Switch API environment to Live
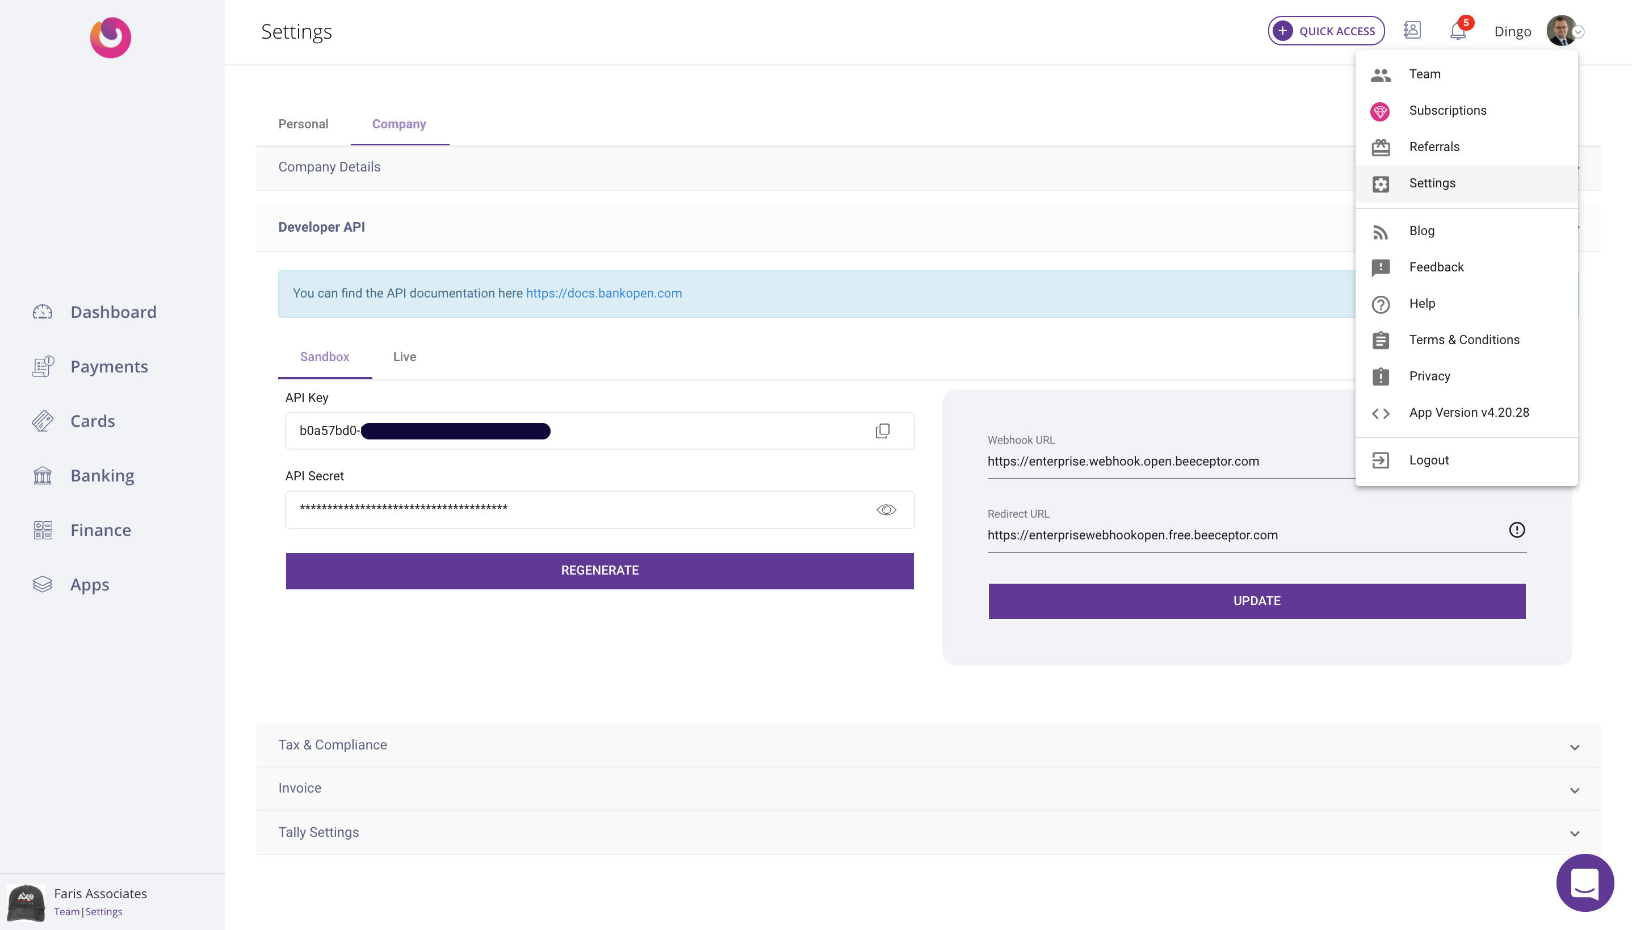 point(404,357)
